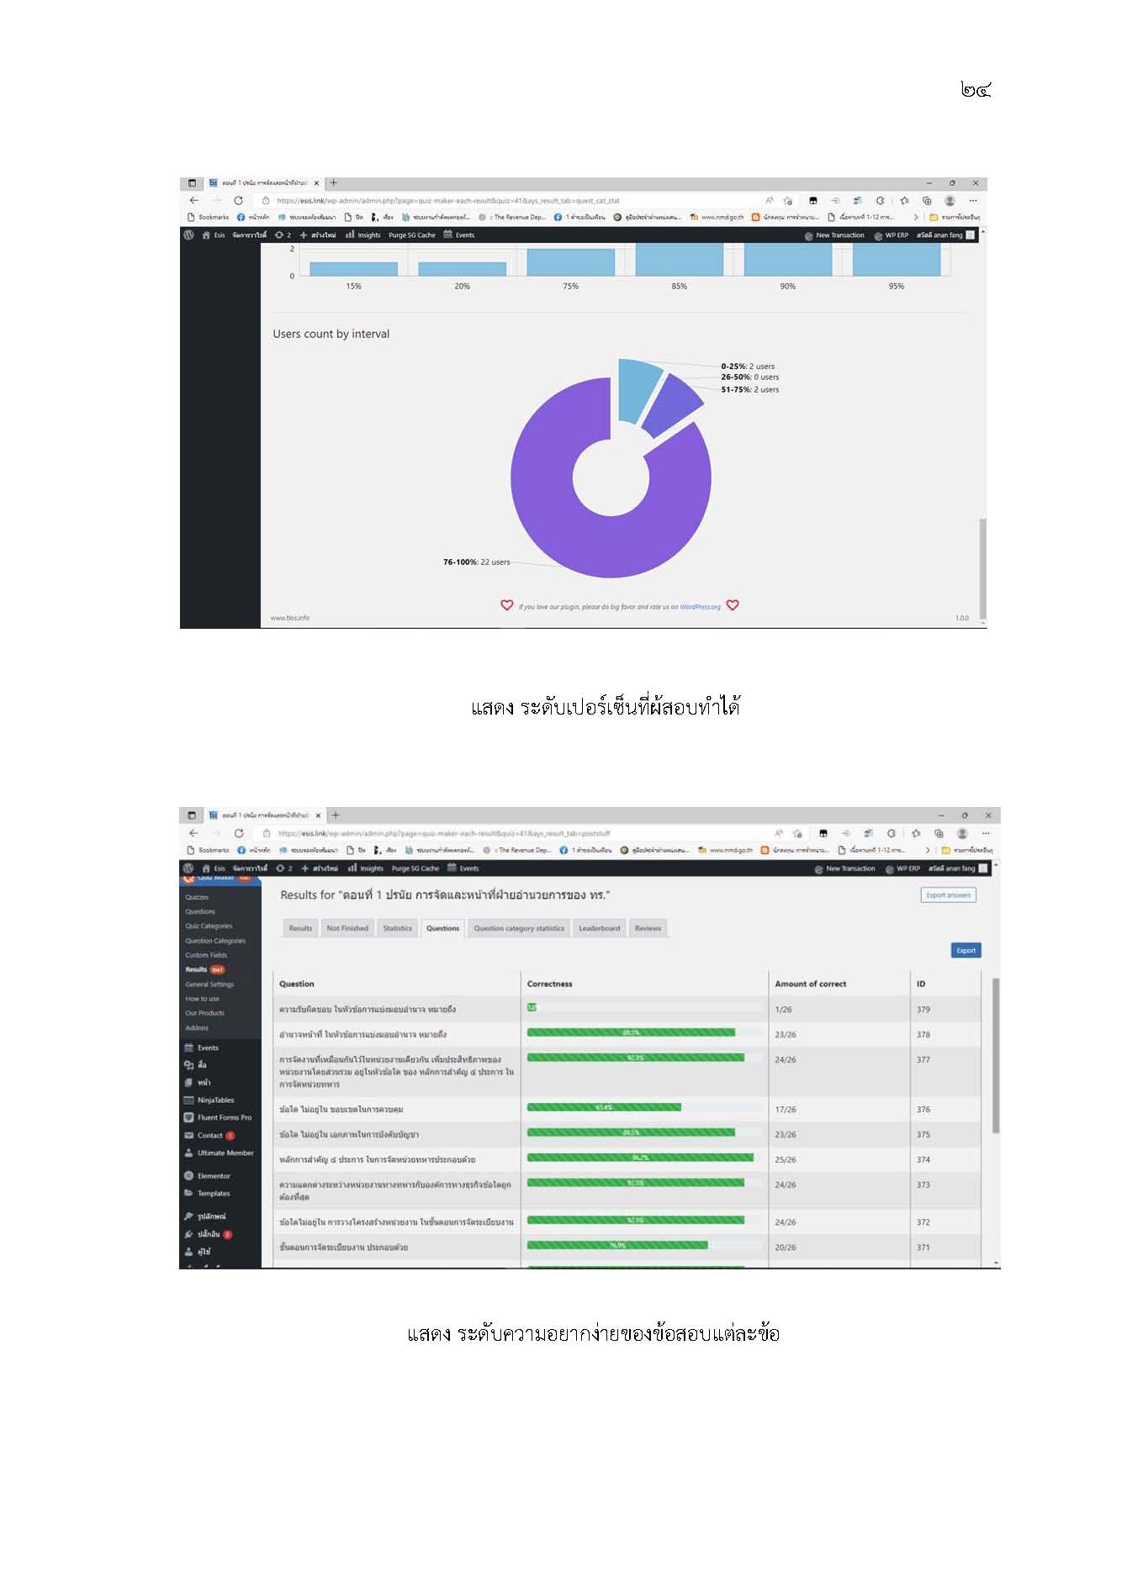Screen dimensions: 1127x1593
Task: Open How to use in sidebar
Action: [202, 999]
